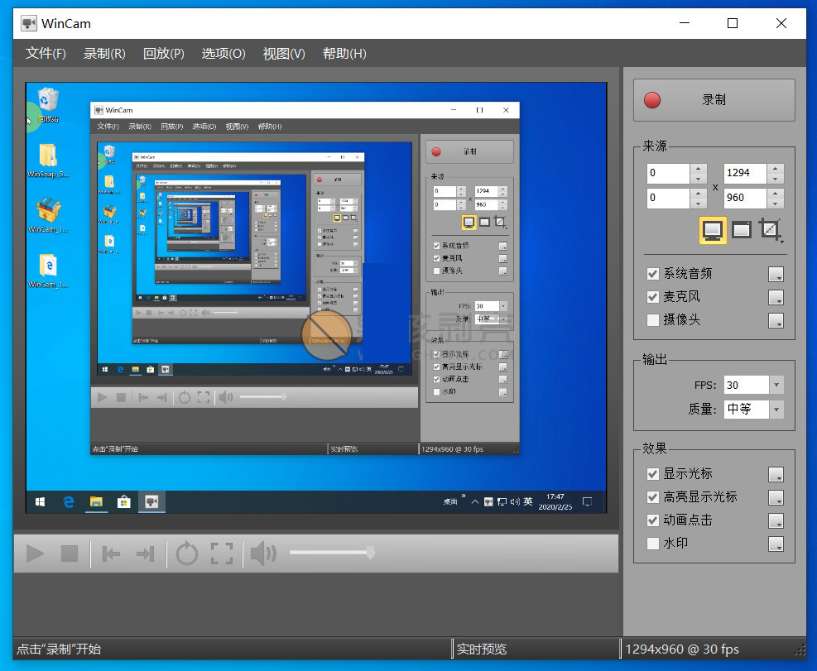817x671 pixels.
Task: Open the FPS dropdown showing 30
Action: [774, 384]
